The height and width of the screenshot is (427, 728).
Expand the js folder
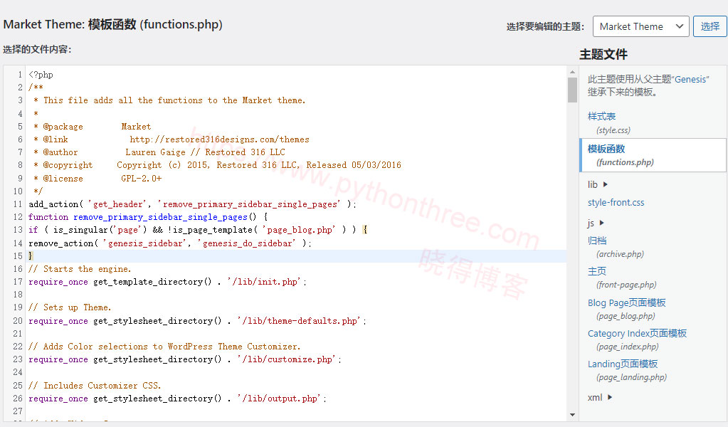pos(596,223)
